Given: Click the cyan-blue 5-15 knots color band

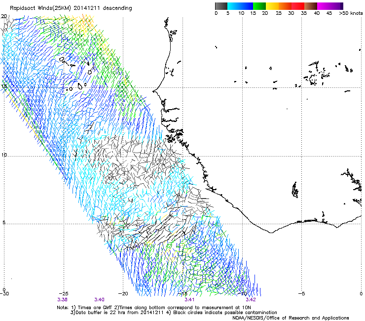Looking at the screenshot, I should (240, 6).
